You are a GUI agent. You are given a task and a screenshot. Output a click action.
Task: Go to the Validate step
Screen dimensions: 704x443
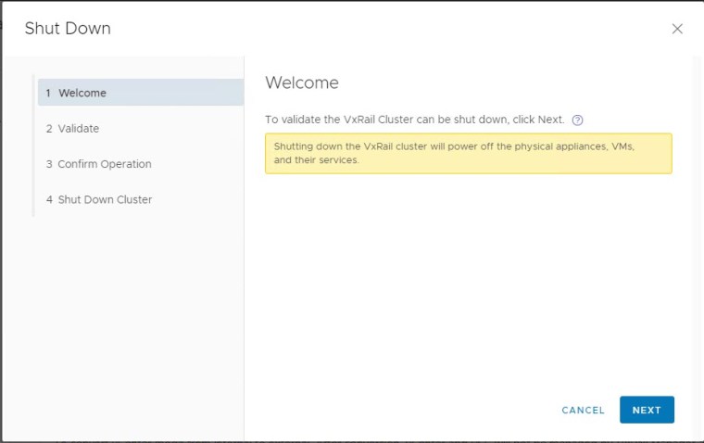pos(78,129)
